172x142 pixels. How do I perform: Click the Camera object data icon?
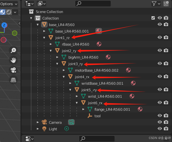tap(71, 122)
